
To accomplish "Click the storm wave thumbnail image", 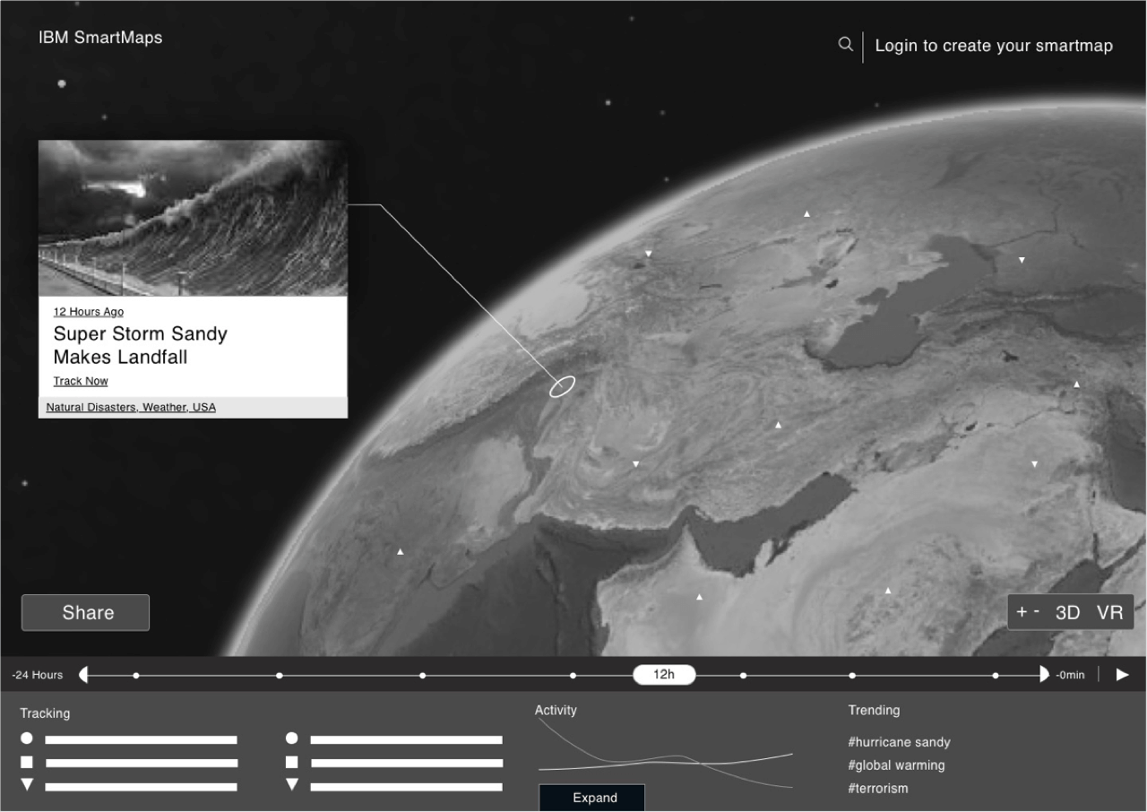I will click(x=192, y=215).
